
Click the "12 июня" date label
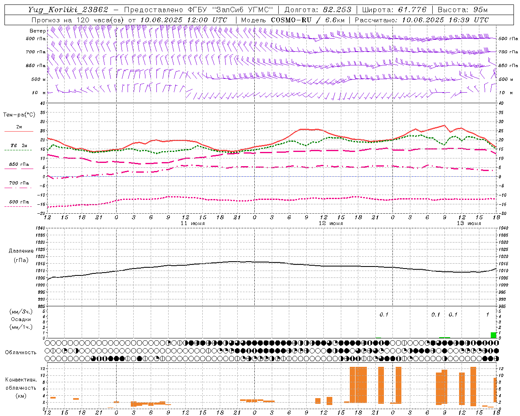[x=331, y=223]
